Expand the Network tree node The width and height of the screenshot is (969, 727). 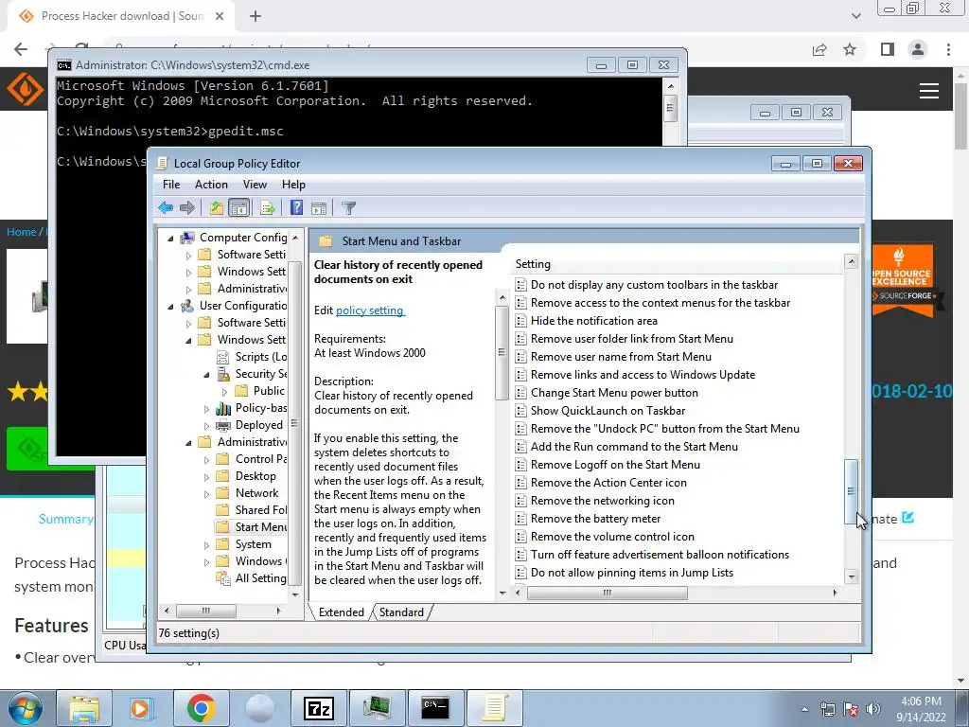[x=207, y=493]
